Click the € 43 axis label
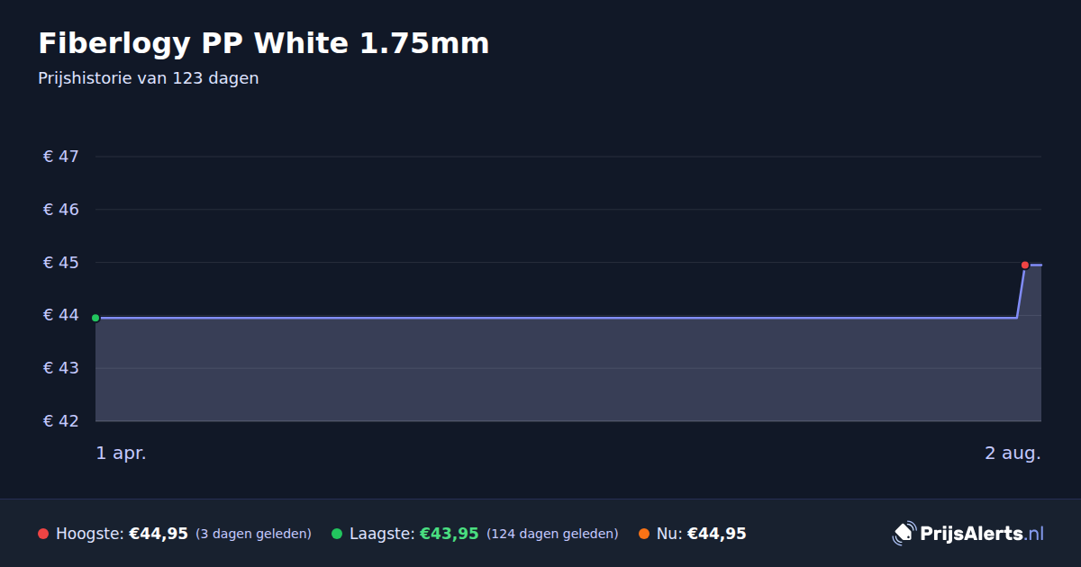This screenshot has height=567, width=1081. pos(61,368)
